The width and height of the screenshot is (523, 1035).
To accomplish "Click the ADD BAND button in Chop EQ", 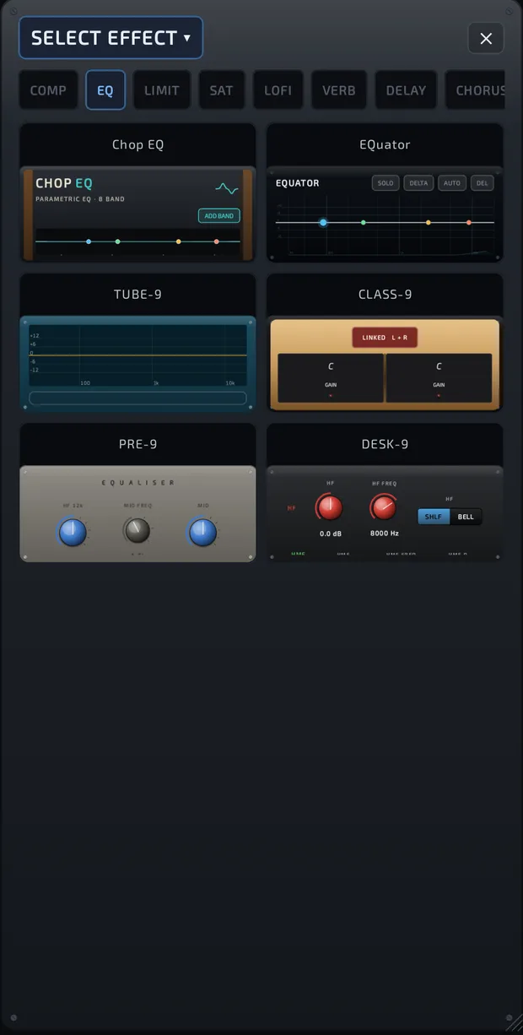I will [x=219, y=216].
